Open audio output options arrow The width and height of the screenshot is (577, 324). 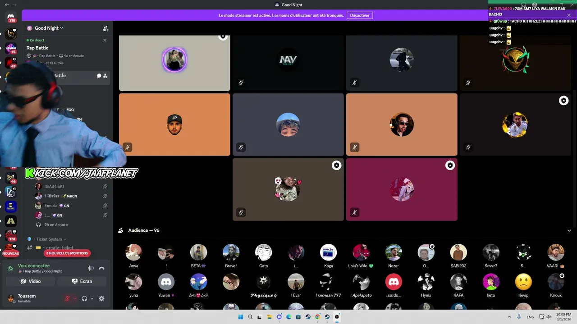92,298
